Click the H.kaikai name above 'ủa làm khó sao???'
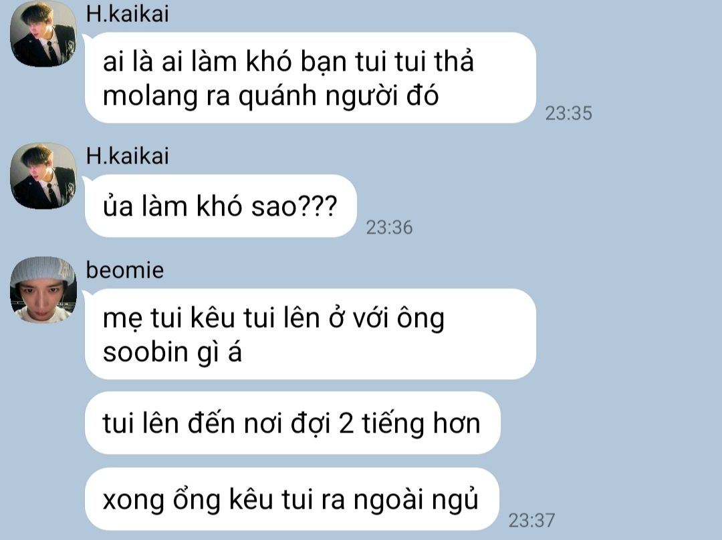The width and height of the screenshot is (722, 540). [x=127, y=156]
